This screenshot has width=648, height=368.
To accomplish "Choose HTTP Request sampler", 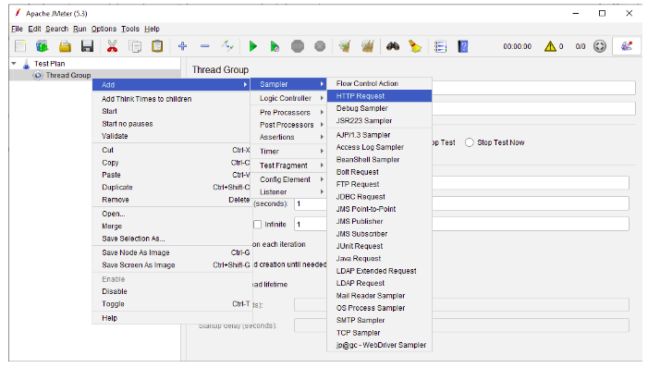I will point(379,96).
